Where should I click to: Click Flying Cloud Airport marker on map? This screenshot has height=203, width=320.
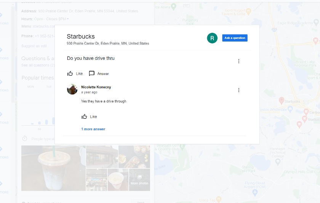point(255,192)
